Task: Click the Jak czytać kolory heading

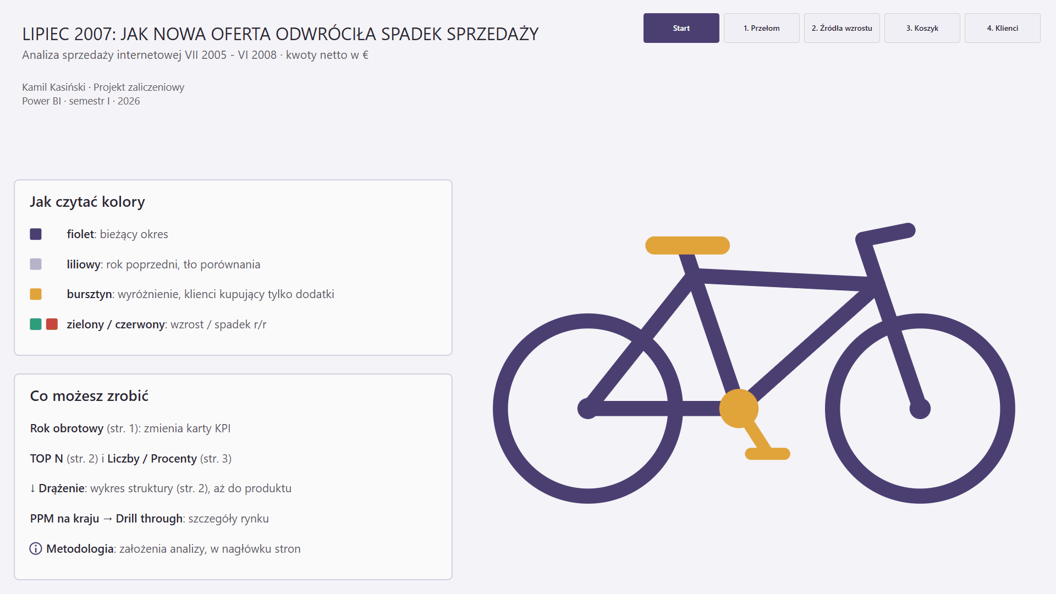Action: (x=87, y=202)
